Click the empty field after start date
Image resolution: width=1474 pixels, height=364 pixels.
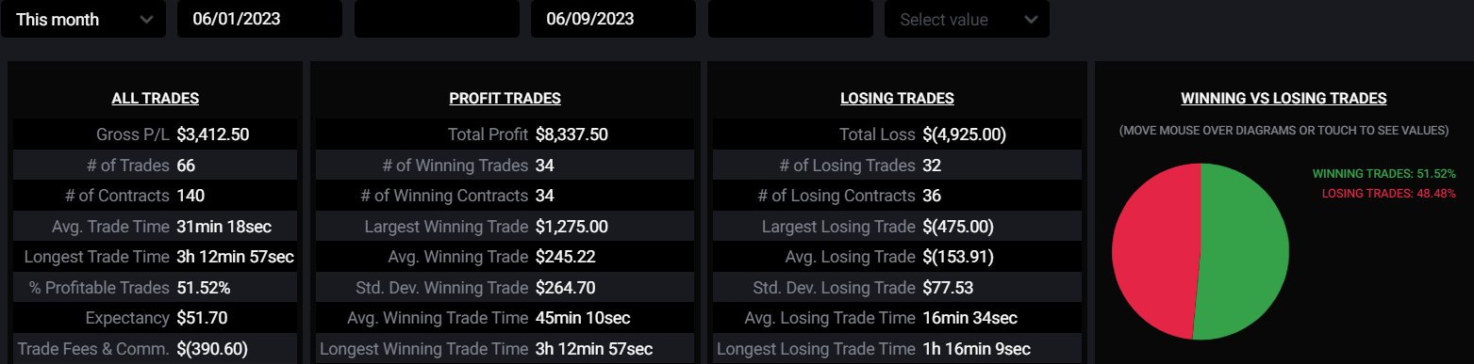click(437, 19)
